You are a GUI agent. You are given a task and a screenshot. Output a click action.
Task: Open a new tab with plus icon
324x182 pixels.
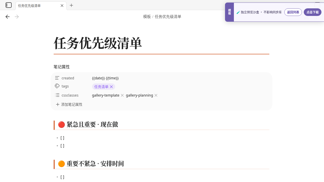pyautogui.click(x=71, y=5)
